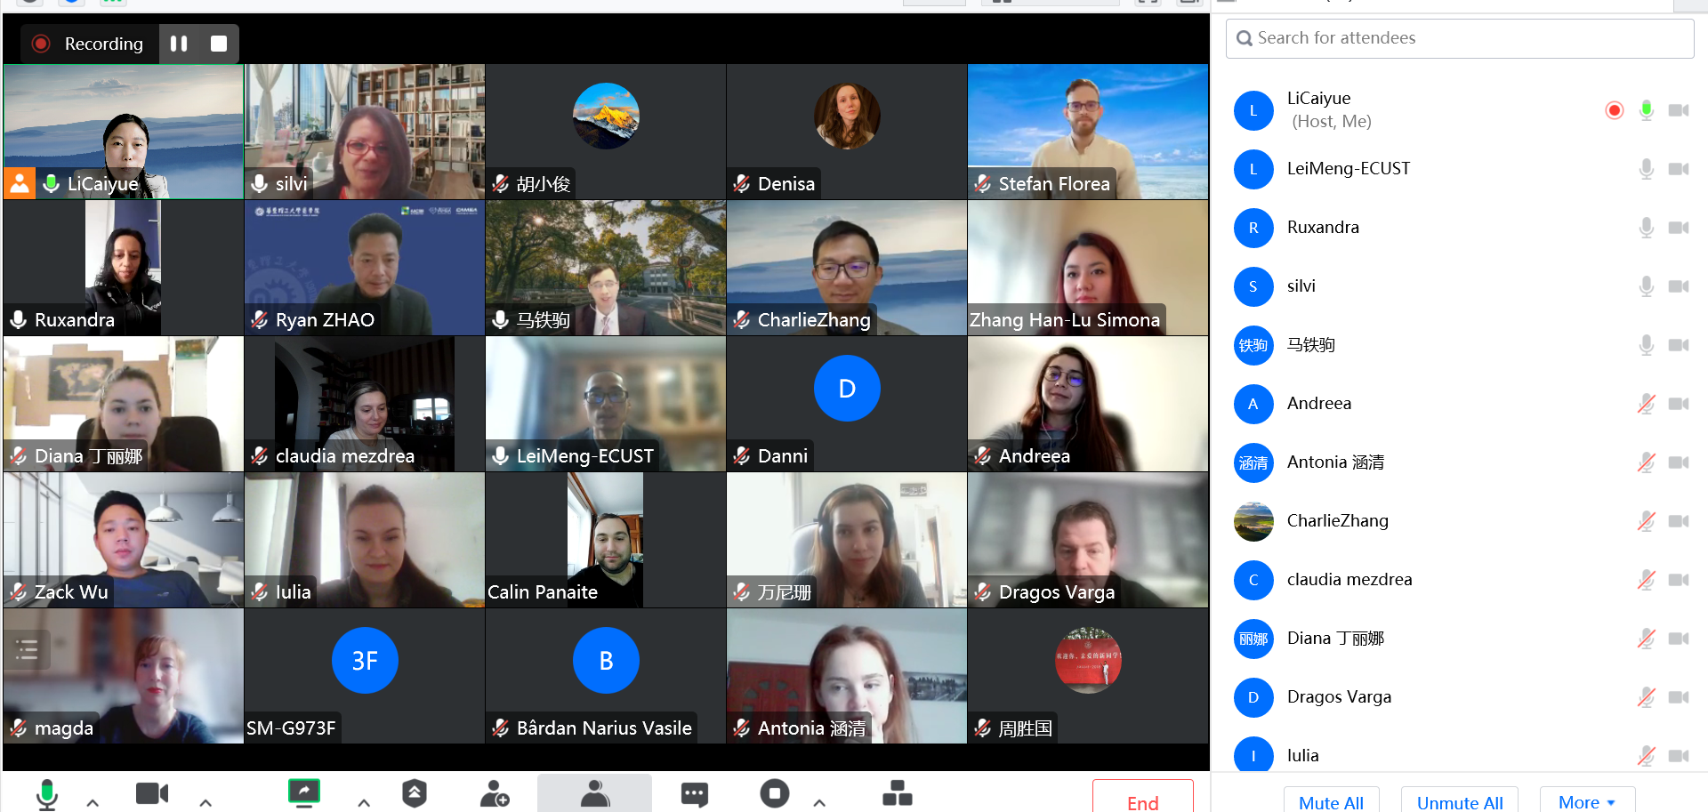Click the Unmute All button

[1459, 801]
